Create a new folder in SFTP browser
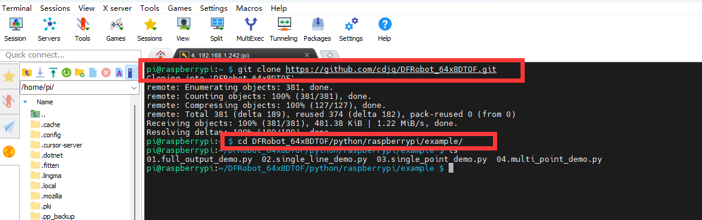The image size is (702, 220). [x=80, y=72]
